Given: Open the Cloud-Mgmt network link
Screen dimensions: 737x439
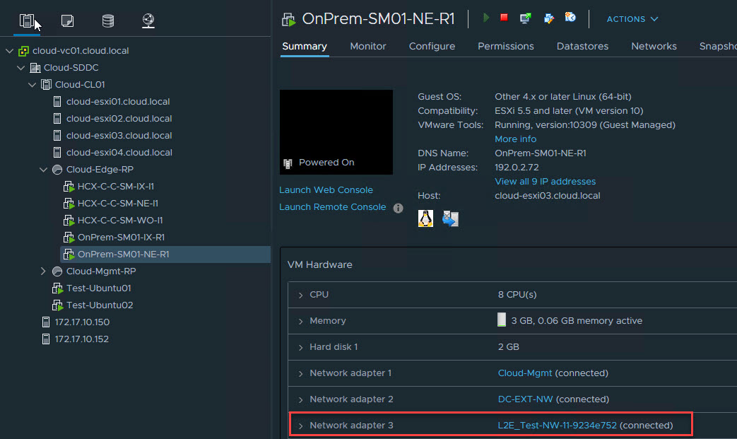Looking at the screenshot, I should (525, 373).
